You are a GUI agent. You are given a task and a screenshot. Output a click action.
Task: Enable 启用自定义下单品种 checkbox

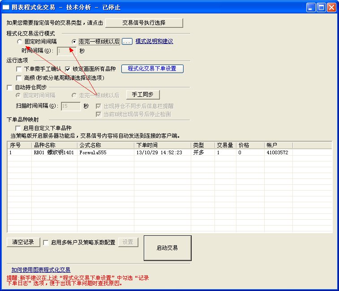[19, 128]
